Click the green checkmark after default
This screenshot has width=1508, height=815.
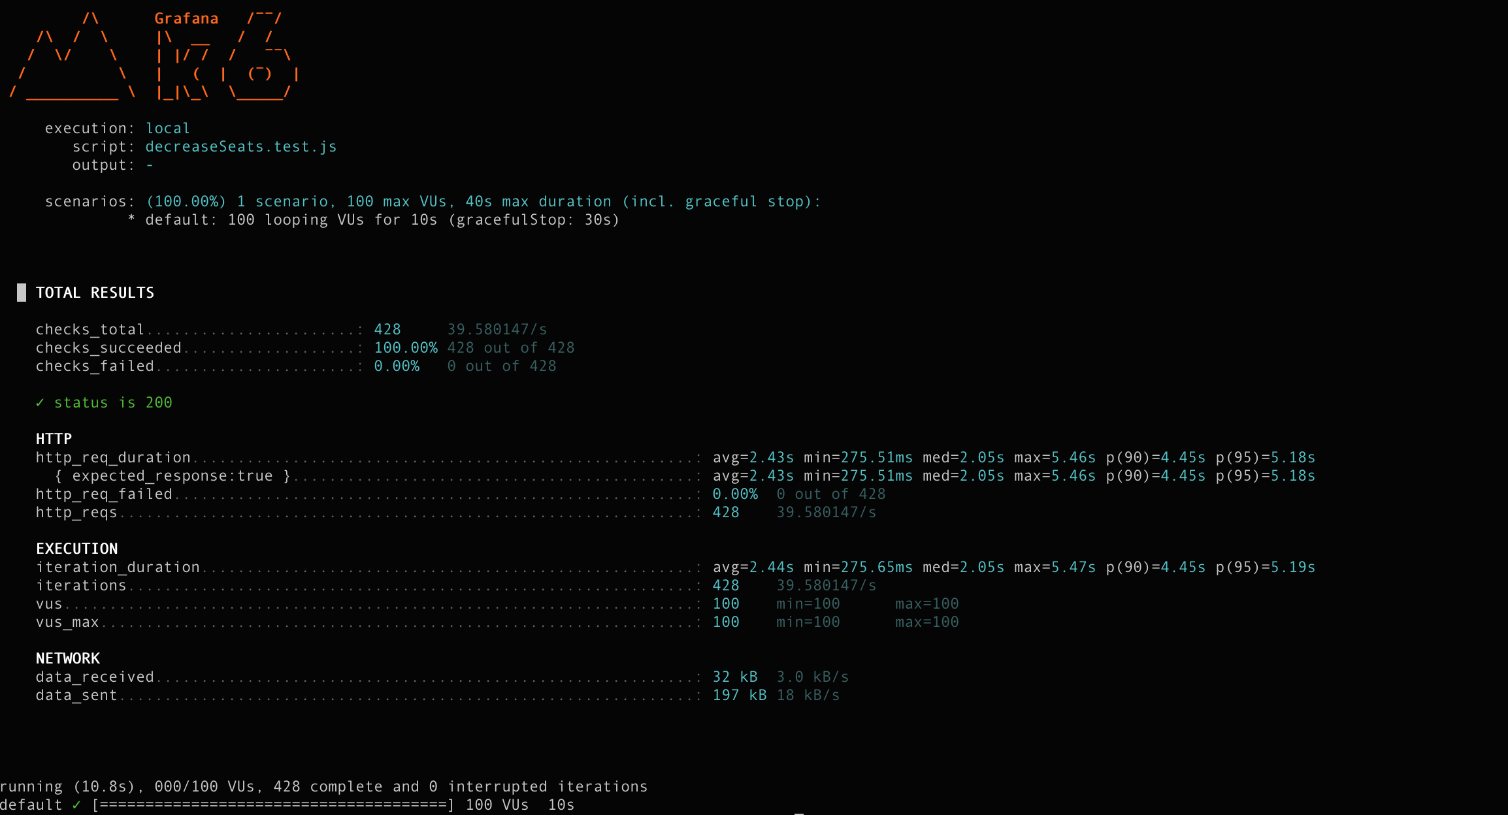tap(76, 805)
